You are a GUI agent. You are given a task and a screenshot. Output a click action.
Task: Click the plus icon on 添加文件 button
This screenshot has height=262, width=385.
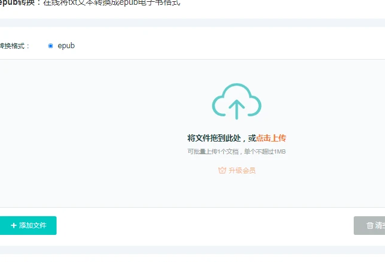click(x=14, y=225)
